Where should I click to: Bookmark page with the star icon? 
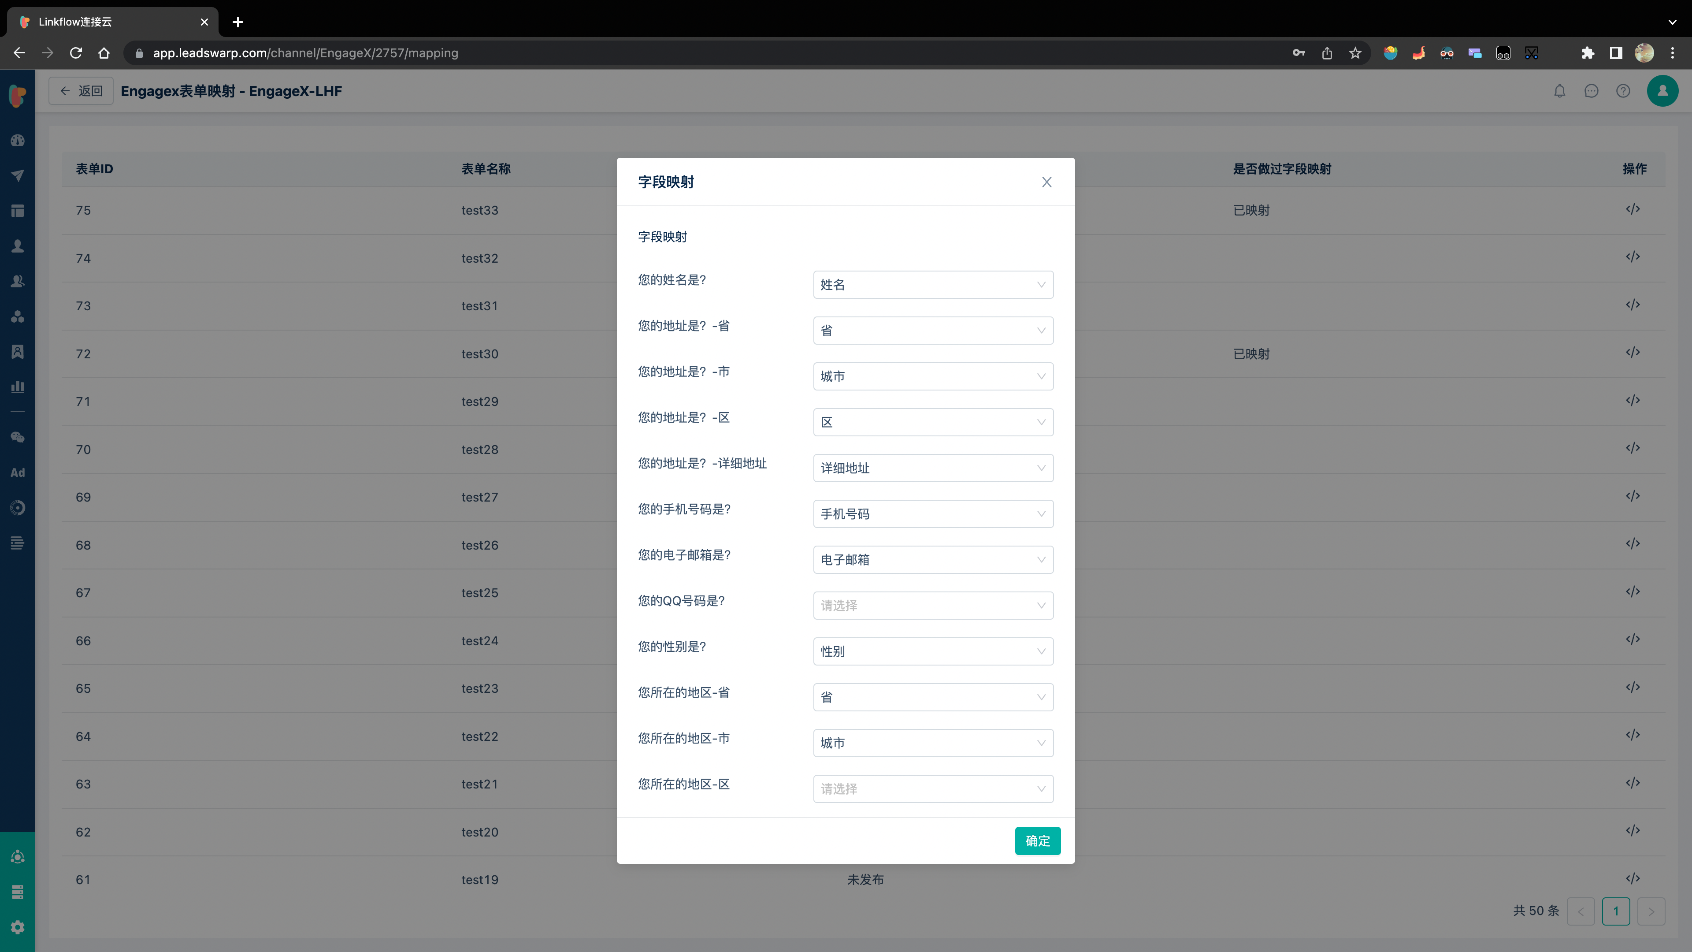(x=1354, y=52)
